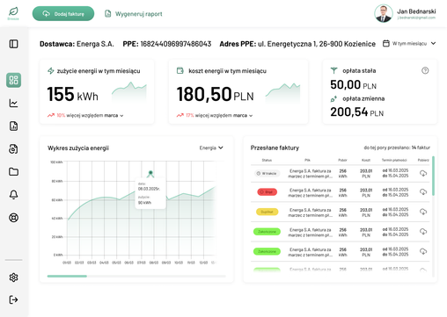
Task: Open settings gear in sidebar
Action: pyautogui.click(x=13, y=277)
